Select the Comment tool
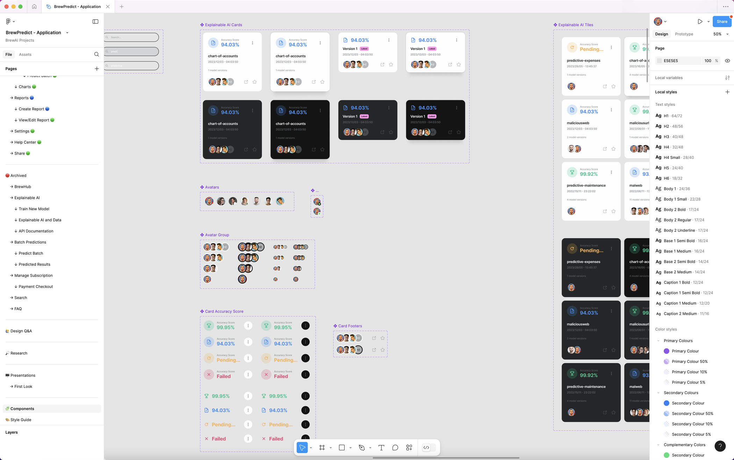Viewport: 734px width, 460px height. click(x=395, y=447)
